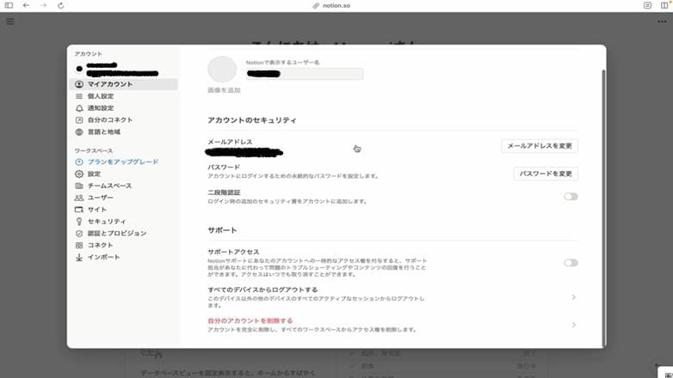The image size is (673, 378).
Task: Click the user name input field
Action: coord(305,74)
